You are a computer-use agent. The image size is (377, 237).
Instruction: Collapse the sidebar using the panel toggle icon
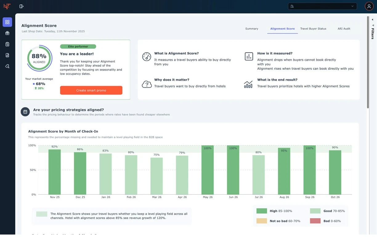point(21,6)
